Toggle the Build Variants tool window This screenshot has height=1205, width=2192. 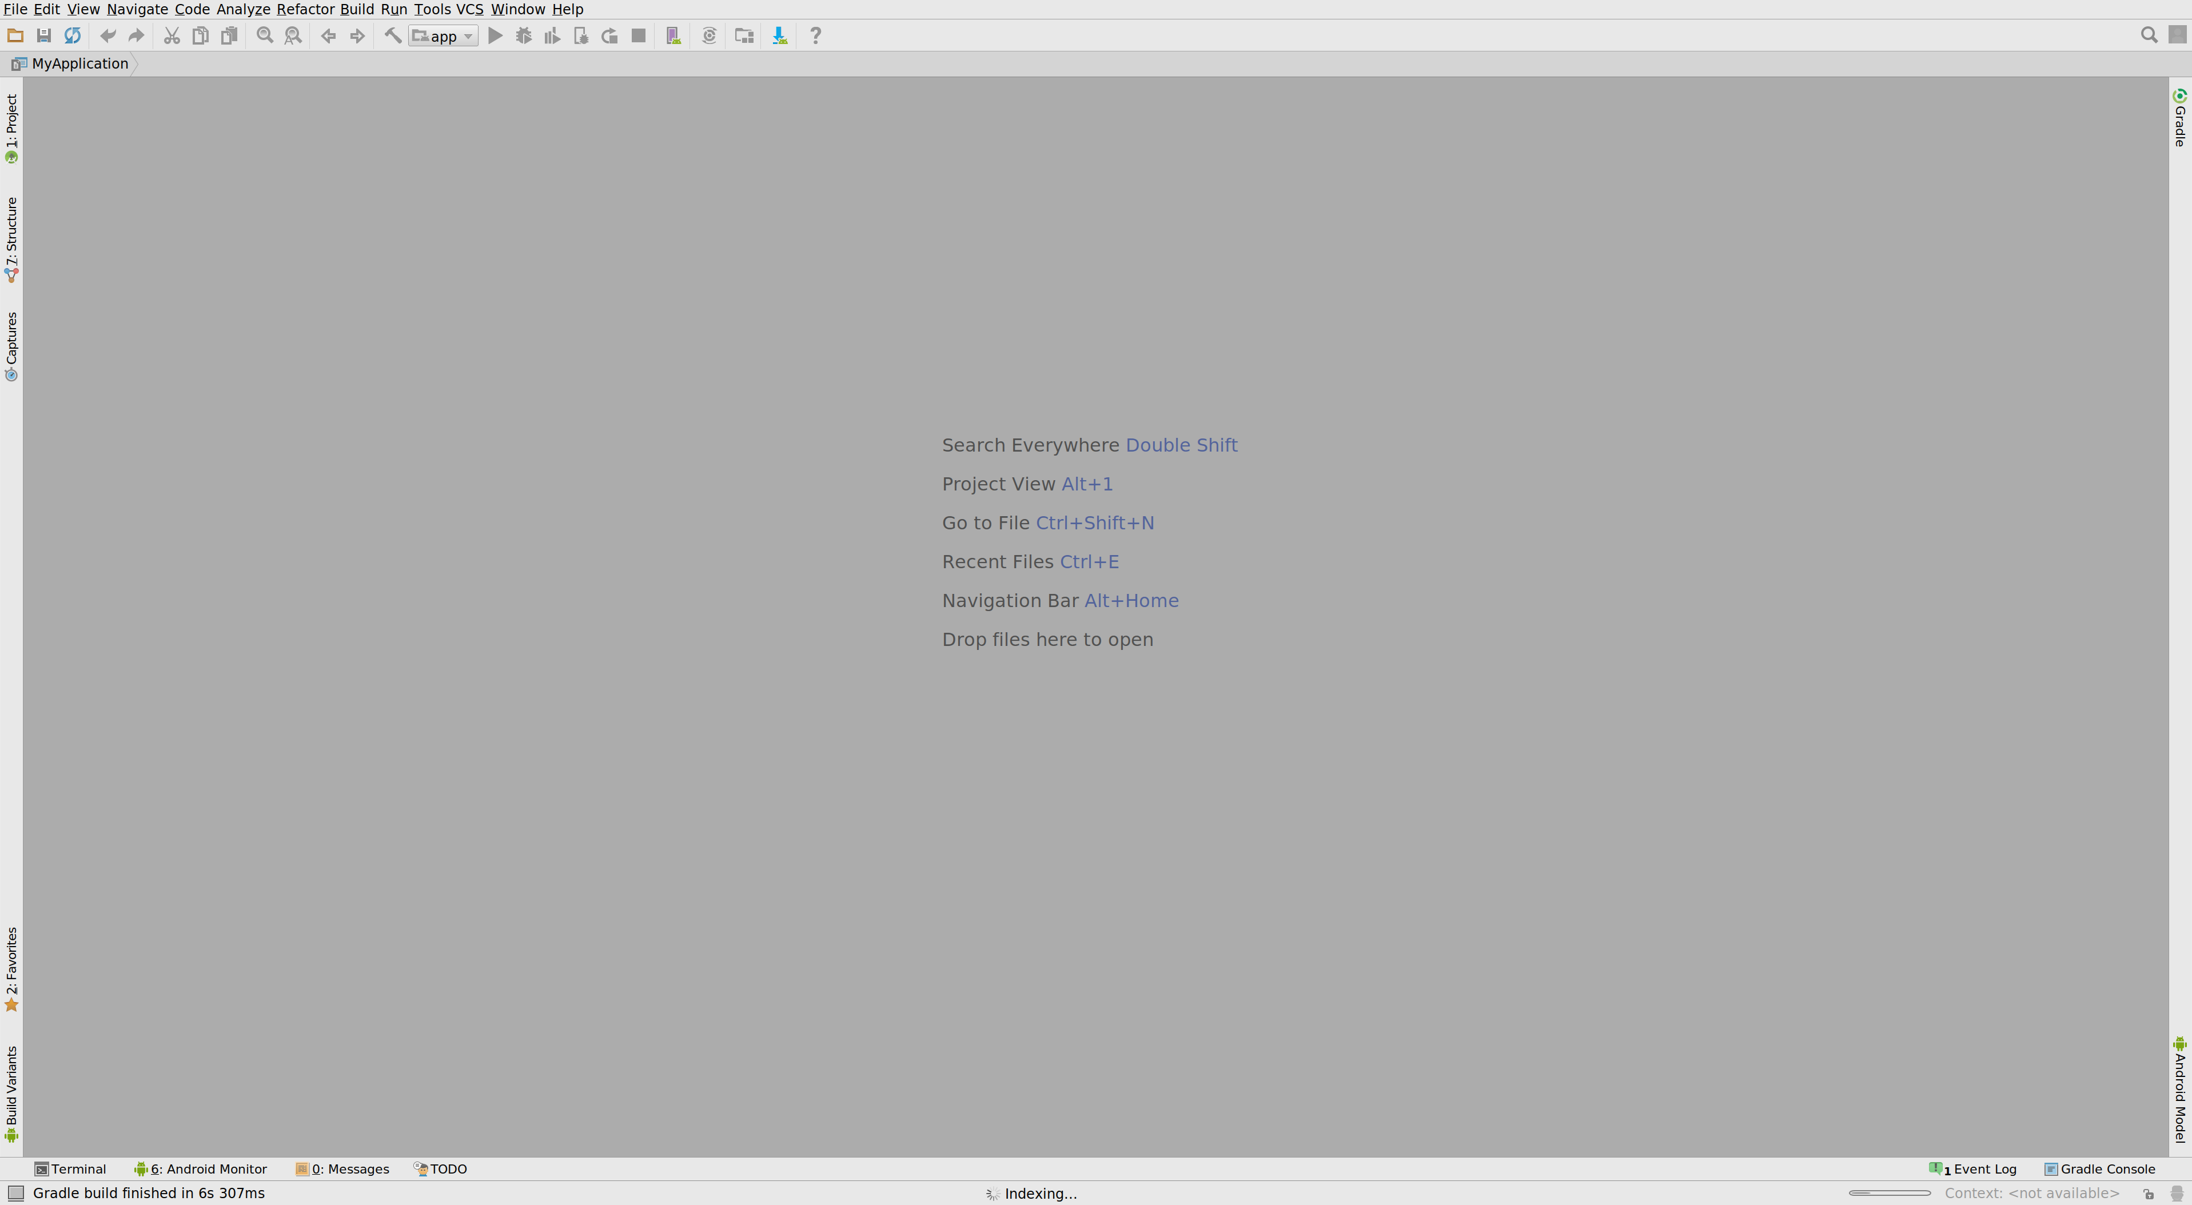11,1094
